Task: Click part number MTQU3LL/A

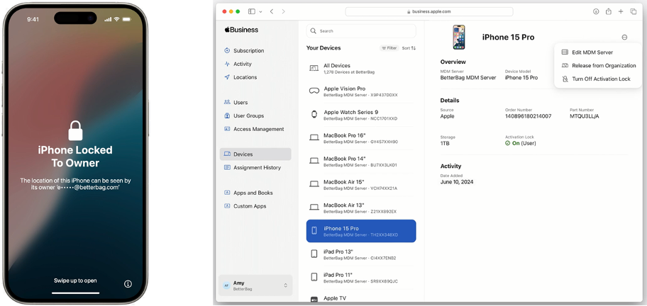Action: 585,116
